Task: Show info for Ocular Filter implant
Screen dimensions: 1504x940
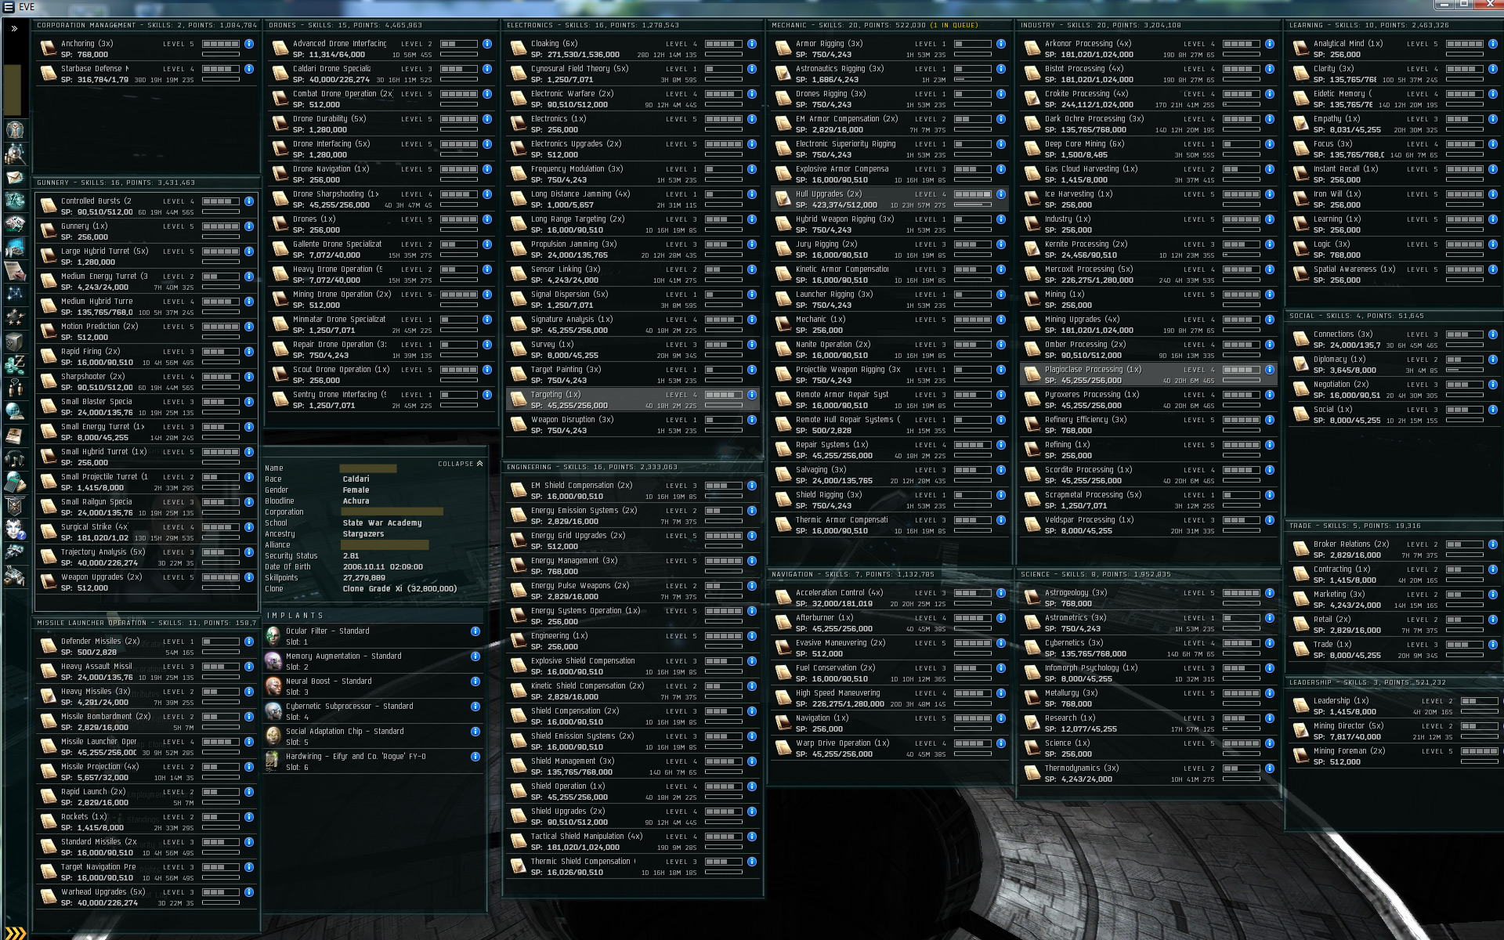Action: click(x=475, y=631)
